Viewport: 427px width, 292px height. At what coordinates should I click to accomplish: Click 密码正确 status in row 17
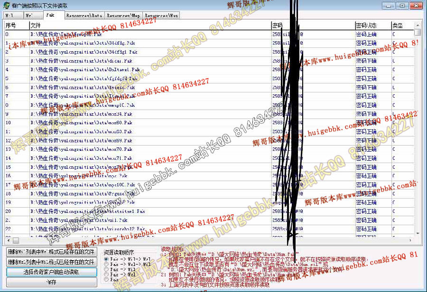(366, 185)
